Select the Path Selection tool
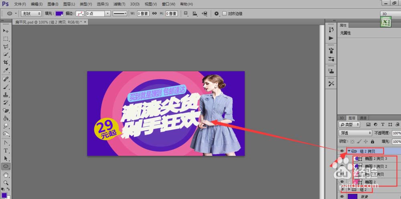The height and width of the screenshot is (199, 401). (x=6, y=159)
